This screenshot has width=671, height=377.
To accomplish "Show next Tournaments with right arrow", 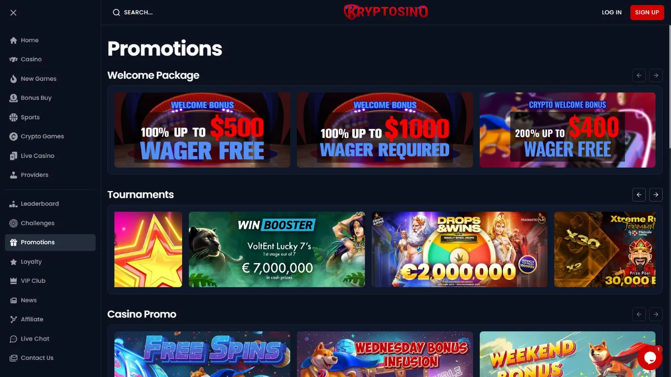I will [x=656, y=195].
